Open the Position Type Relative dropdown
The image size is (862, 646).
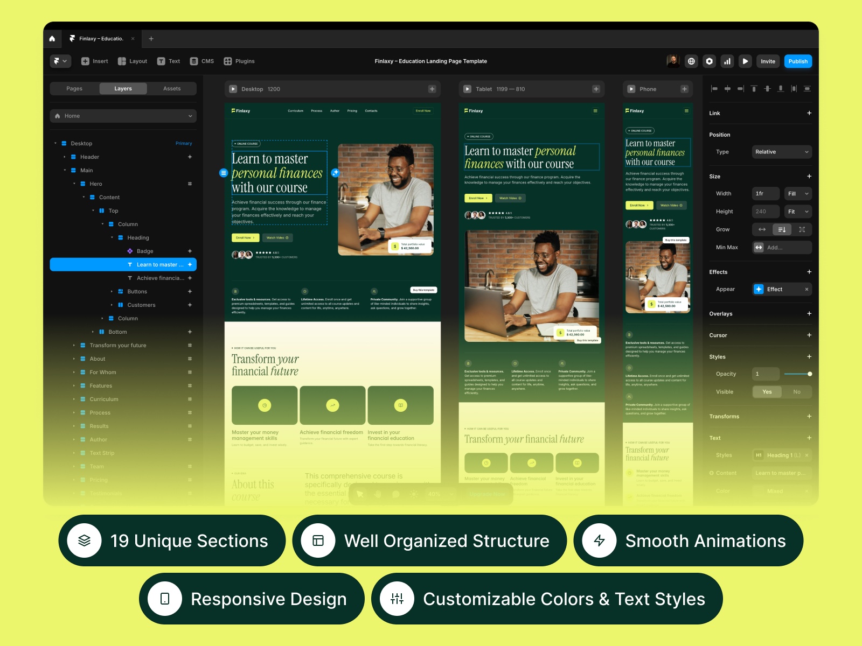click(x=781, y=151)
